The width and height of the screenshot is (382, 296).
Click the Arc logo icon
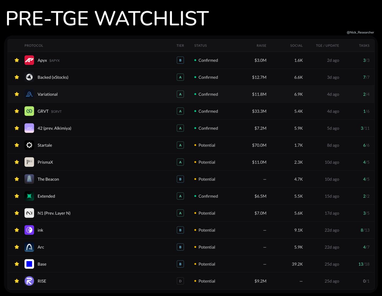(x=29, y=247)
